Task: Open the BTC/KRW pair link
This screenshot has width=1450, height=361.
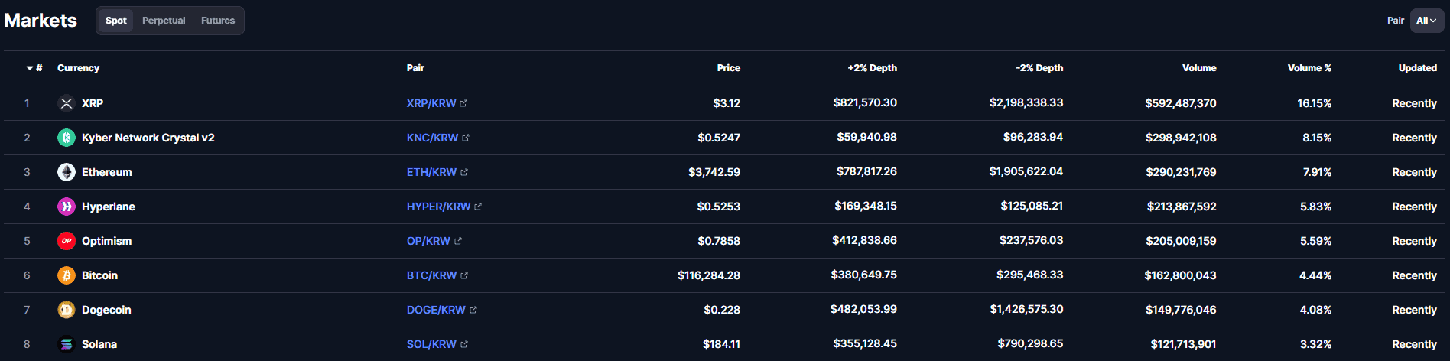Action: pos(431,275)
